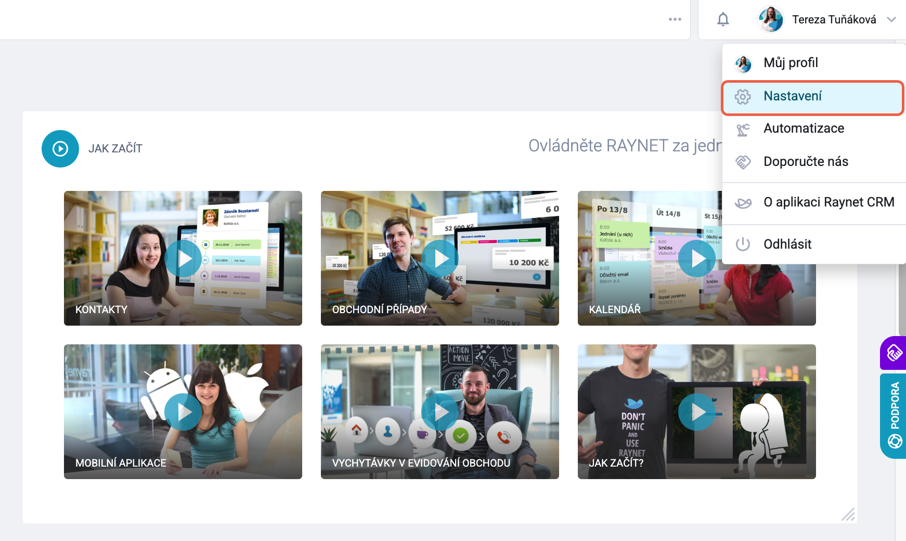Click the three-dots more options icon
The width and height of the screenshot is (906, 541).
coord(675,19)
